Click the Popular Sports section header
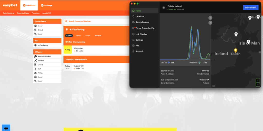The width and height of the screenshot is (263, 131). [x=47, y=21]
